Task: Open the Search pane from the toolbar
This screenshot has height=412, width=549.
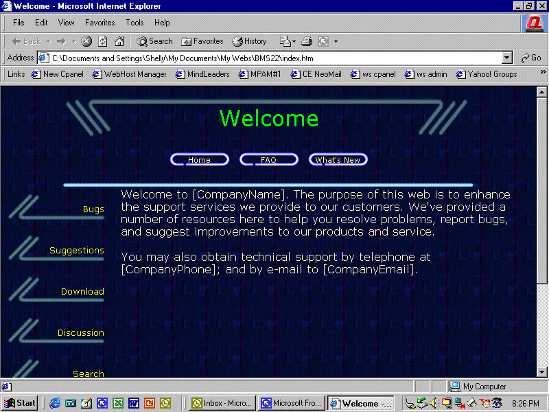Action: (154, 41)
